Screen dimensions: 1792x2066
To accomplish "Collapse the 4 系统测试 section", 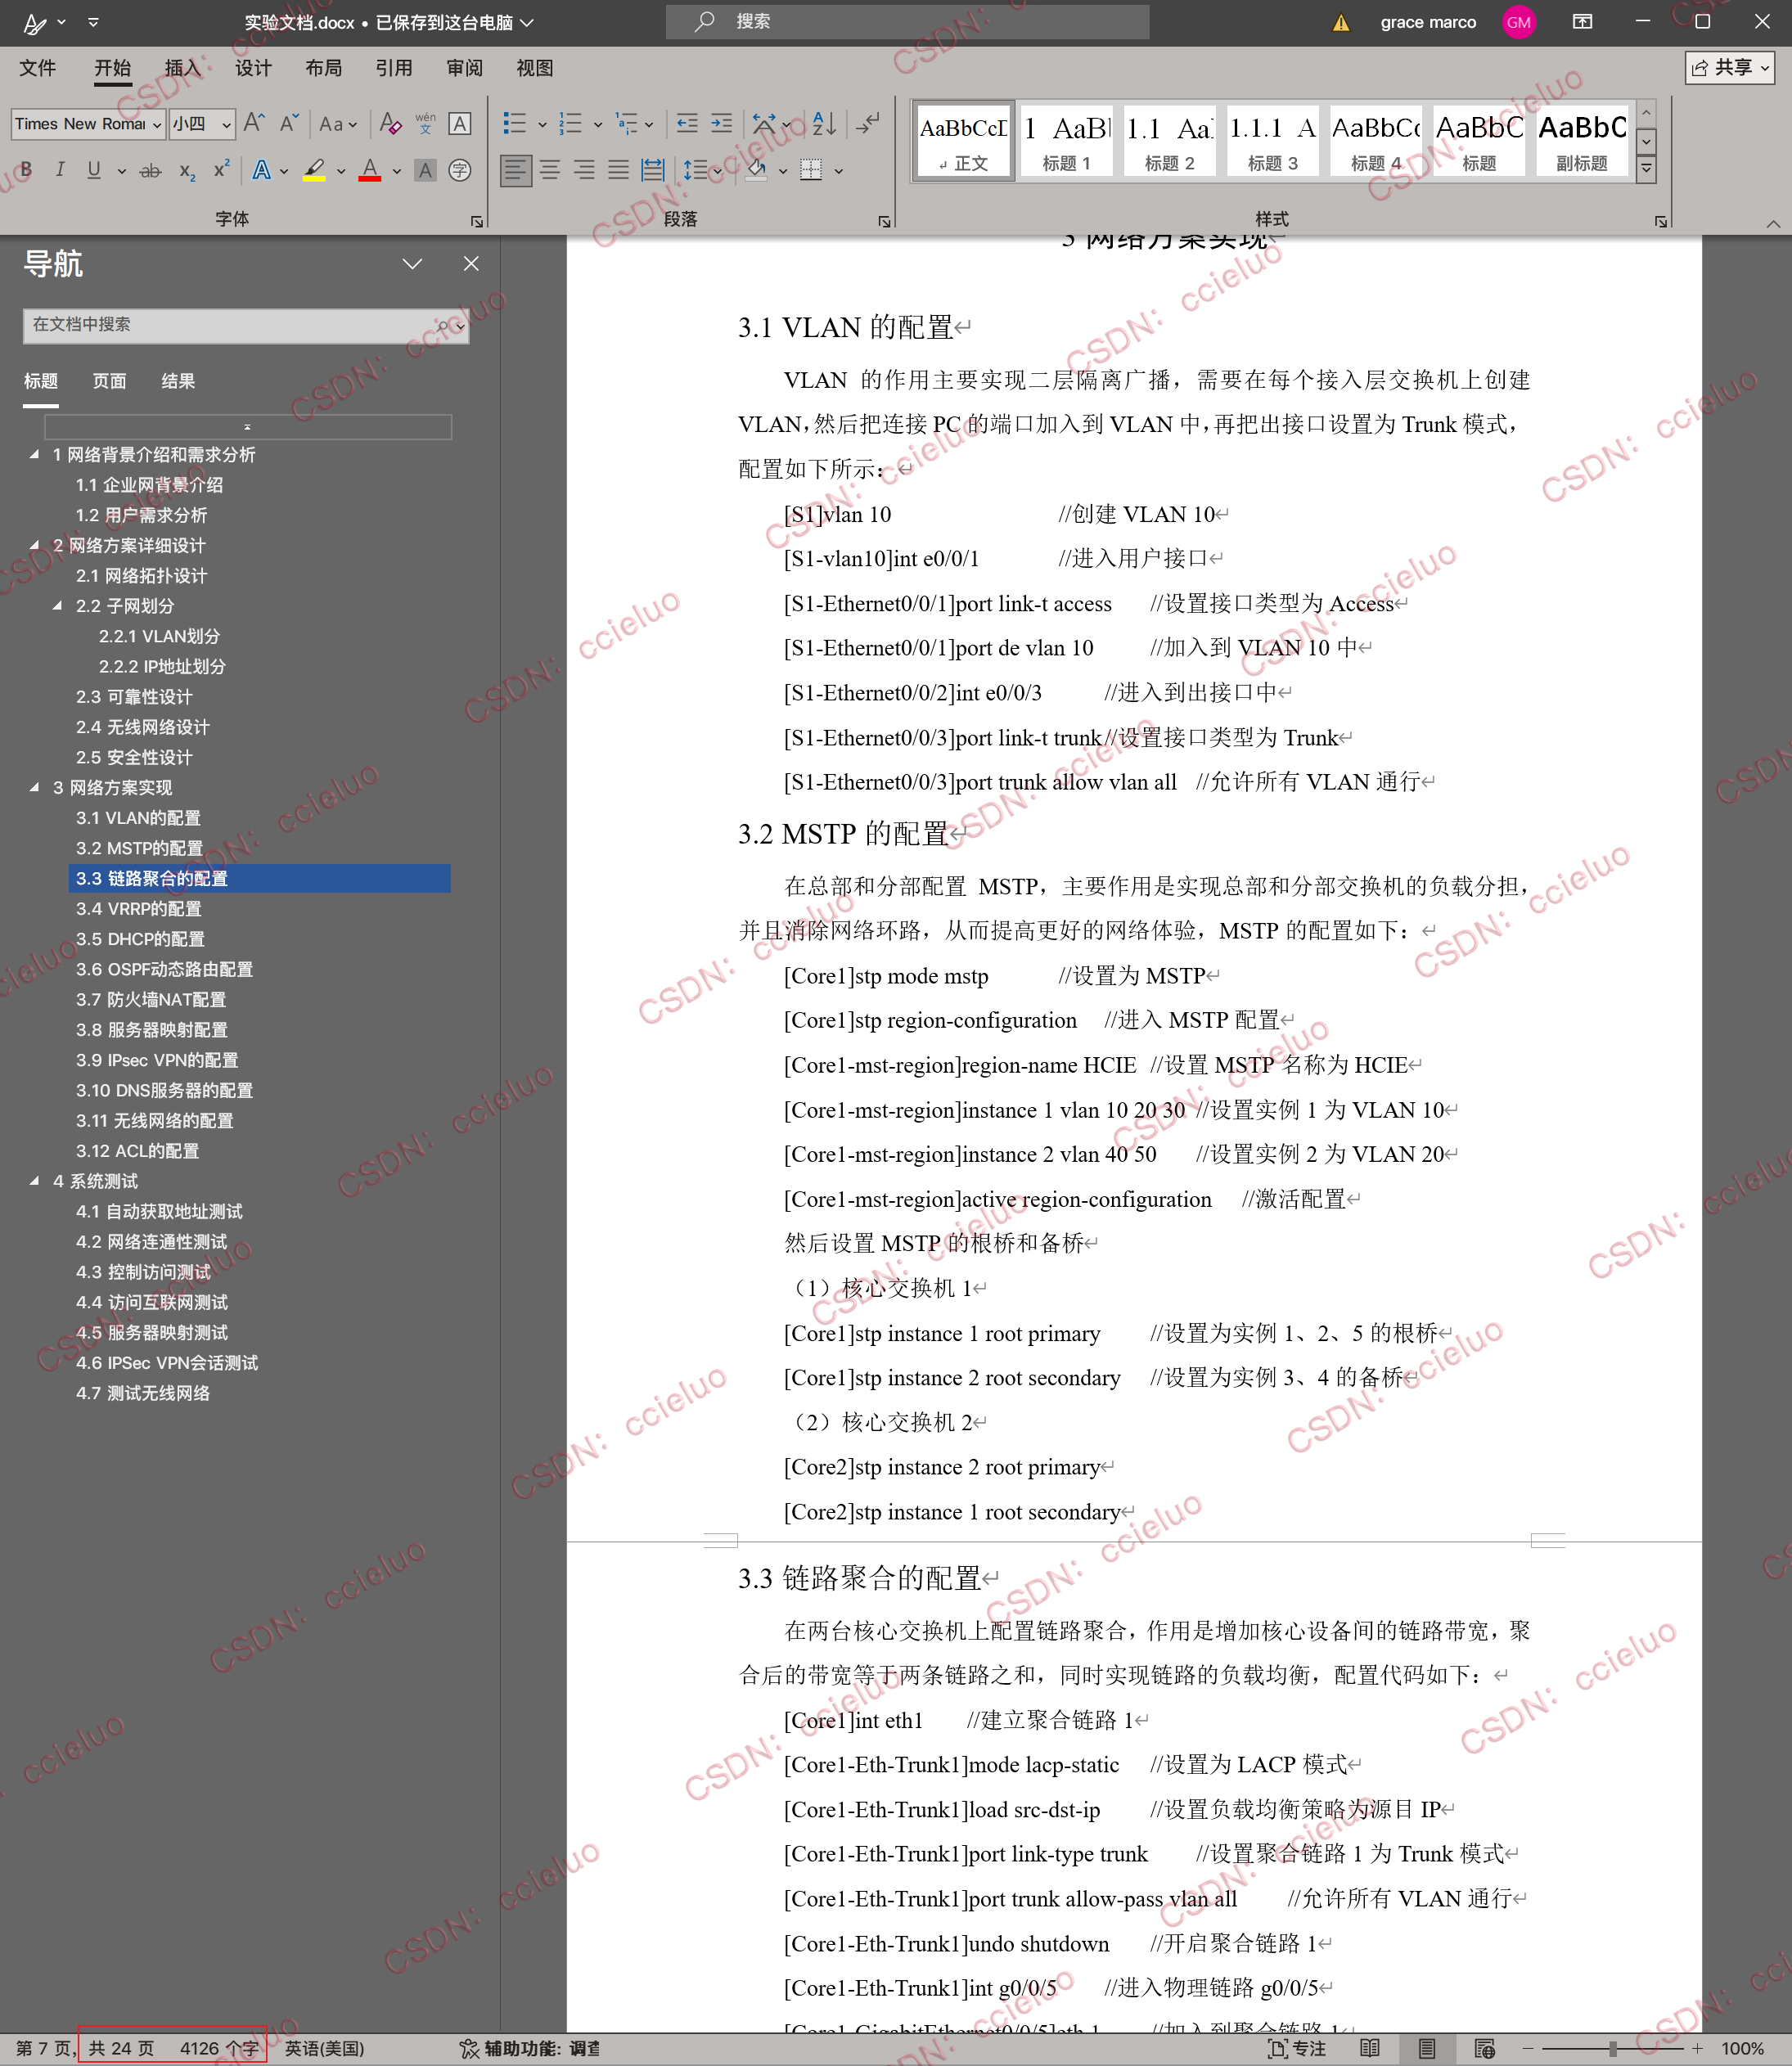I will (34, 1181).
